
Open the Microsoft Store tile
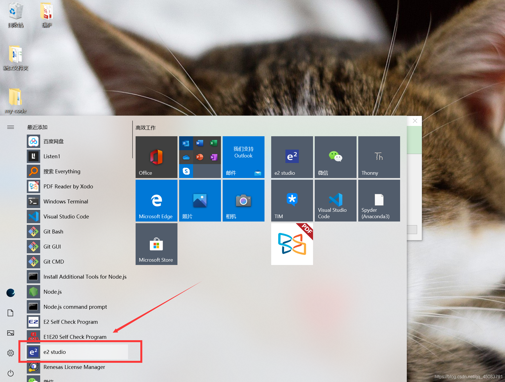tap(157, 244)
